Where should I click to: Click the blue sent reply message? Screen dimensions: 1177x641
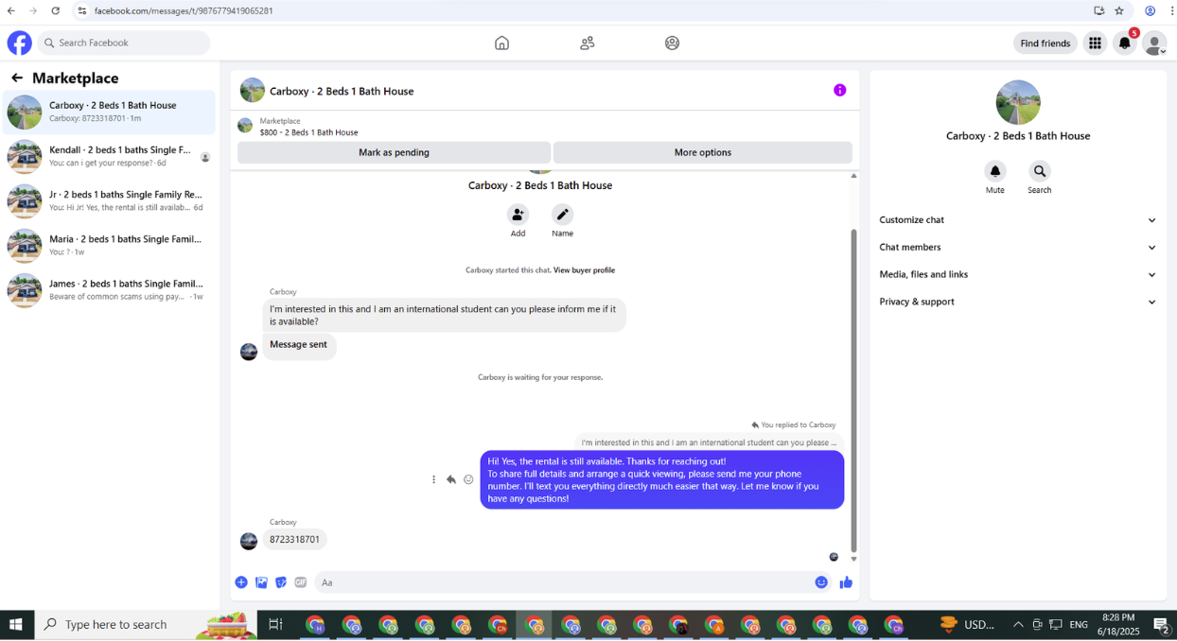(662, 479)
